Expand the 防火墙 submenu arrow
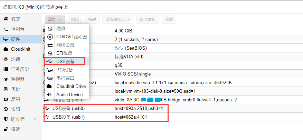This screenshot has width=303, height=140. 35,119
